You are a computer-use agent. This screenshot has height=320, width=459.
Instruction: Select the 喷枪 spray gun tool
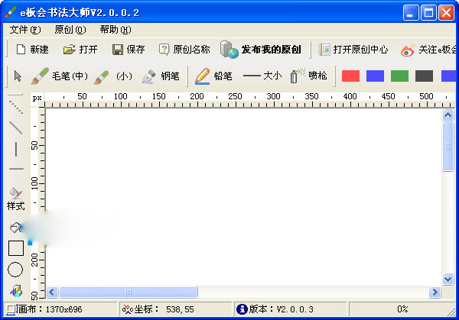[x=309, y=76]
